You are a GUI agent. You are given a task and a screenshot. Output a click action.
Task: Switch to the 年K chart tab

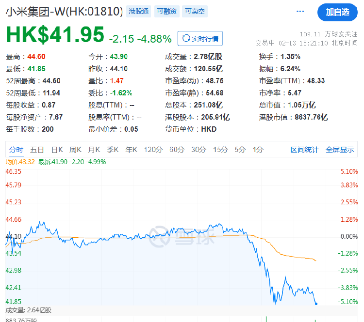(131, 150)
